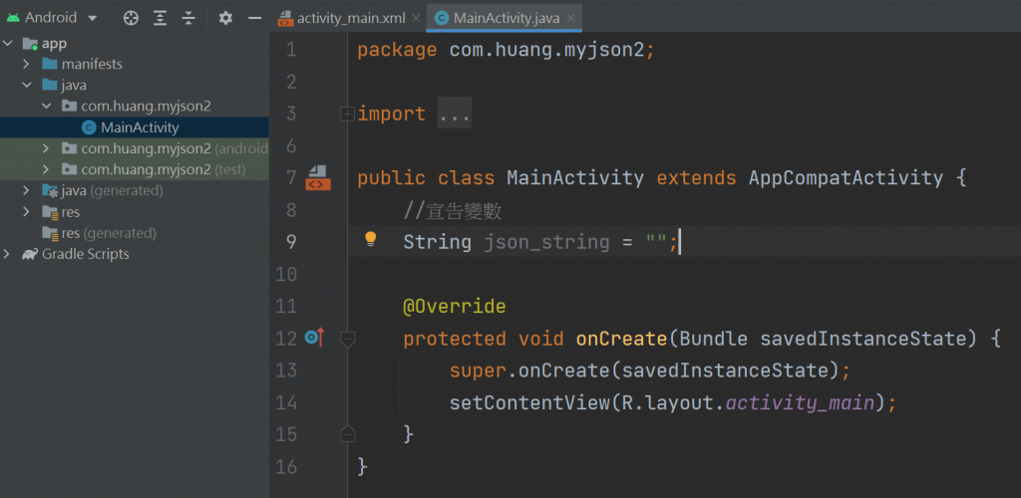Click the Android robot icon in project header

click(x=13, y=18)
